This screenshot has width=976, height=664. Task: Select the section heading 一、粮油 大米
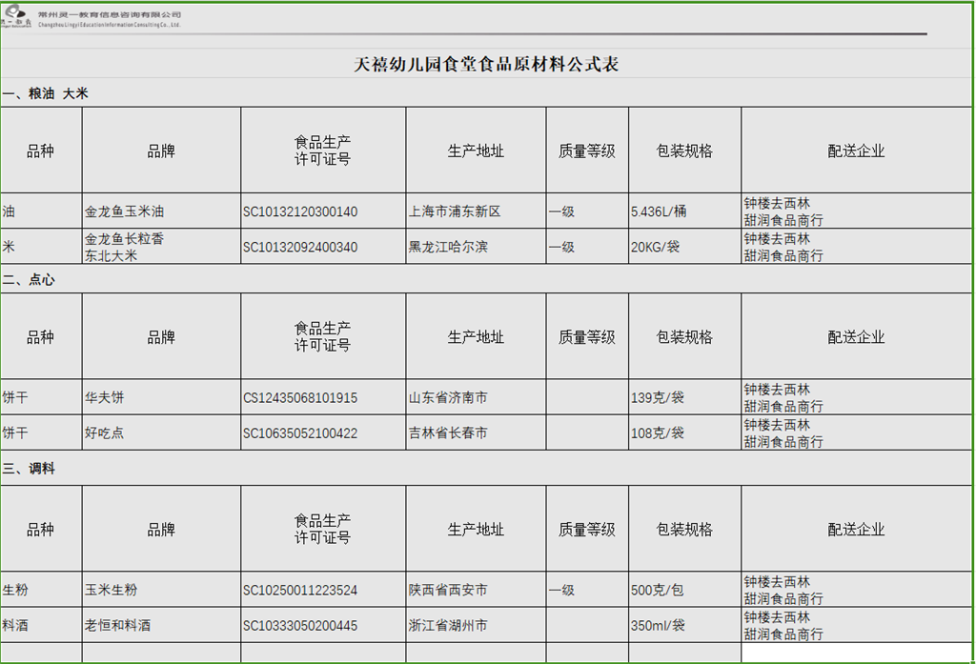(46, 94)
